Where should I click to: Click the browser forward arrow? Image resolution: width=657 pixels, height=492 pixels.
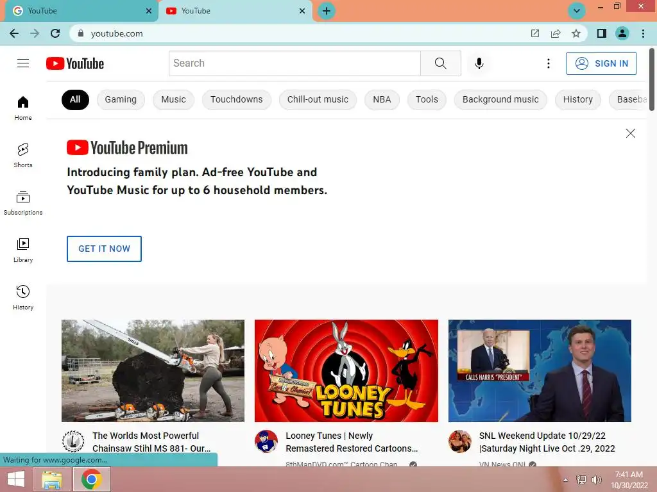tap(35, 33)
